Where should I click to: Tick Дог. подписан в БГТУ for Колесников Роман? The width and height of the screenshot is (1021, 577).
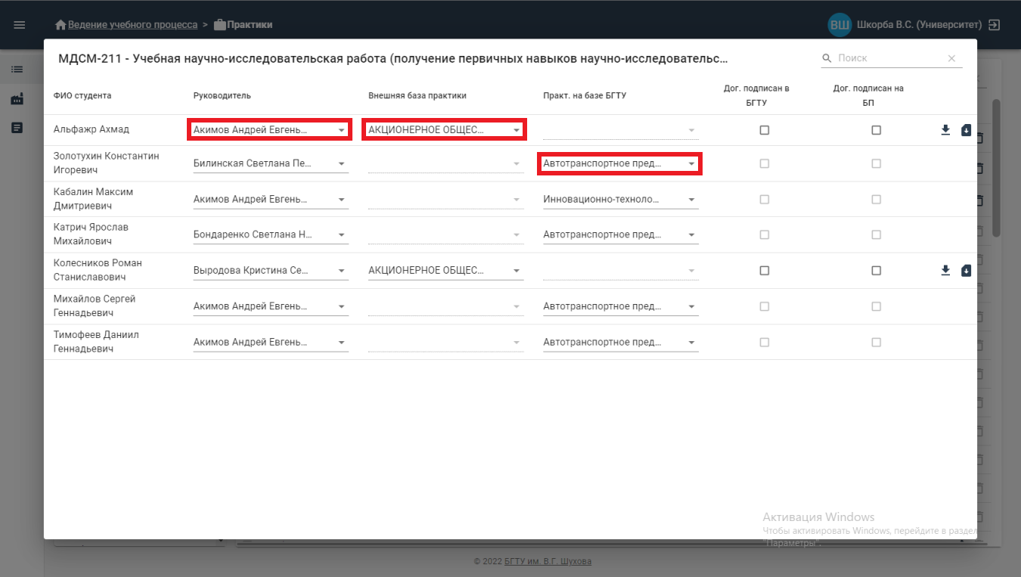(765, 270)
